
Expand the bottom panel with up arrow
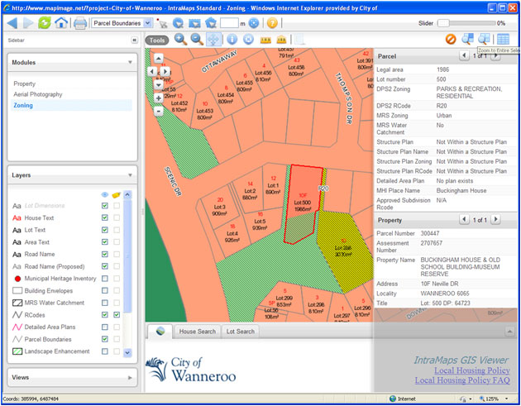coord(509,332)
